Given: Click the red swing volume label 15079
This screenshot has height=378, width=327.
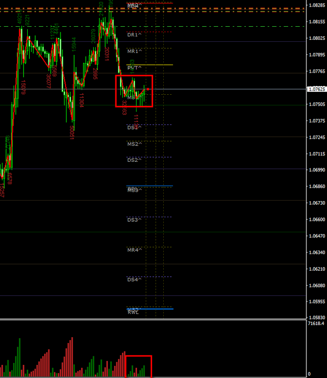Looking at the screenshot, I should click(x=23, y=87).
